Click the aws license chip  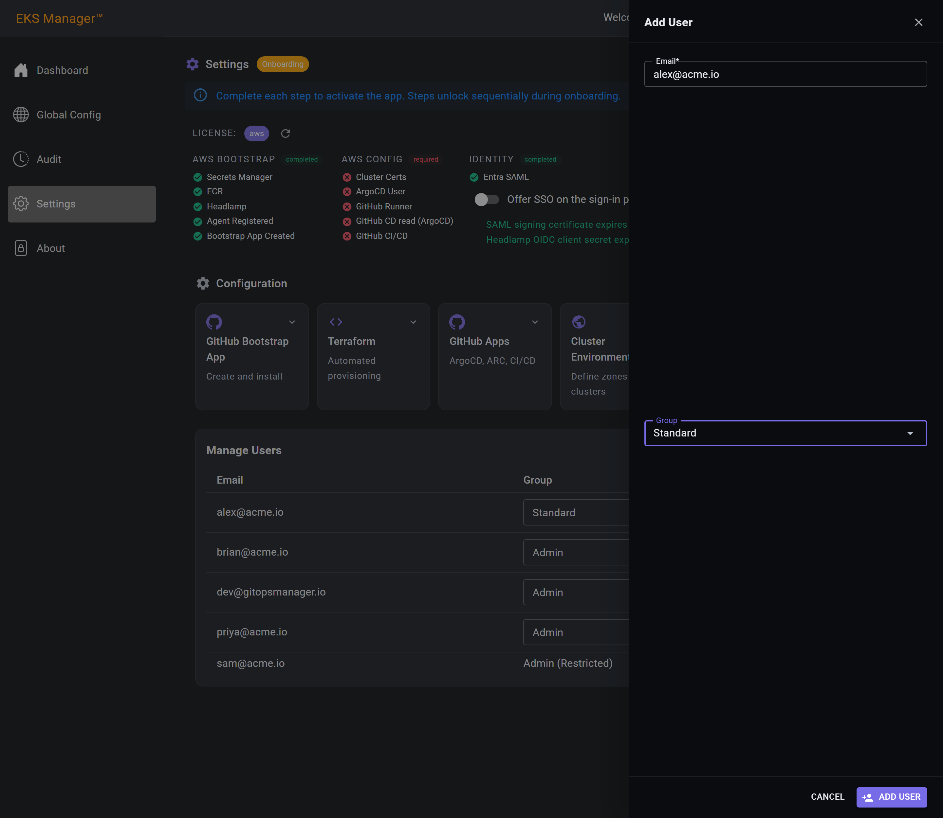click(257, 133)
